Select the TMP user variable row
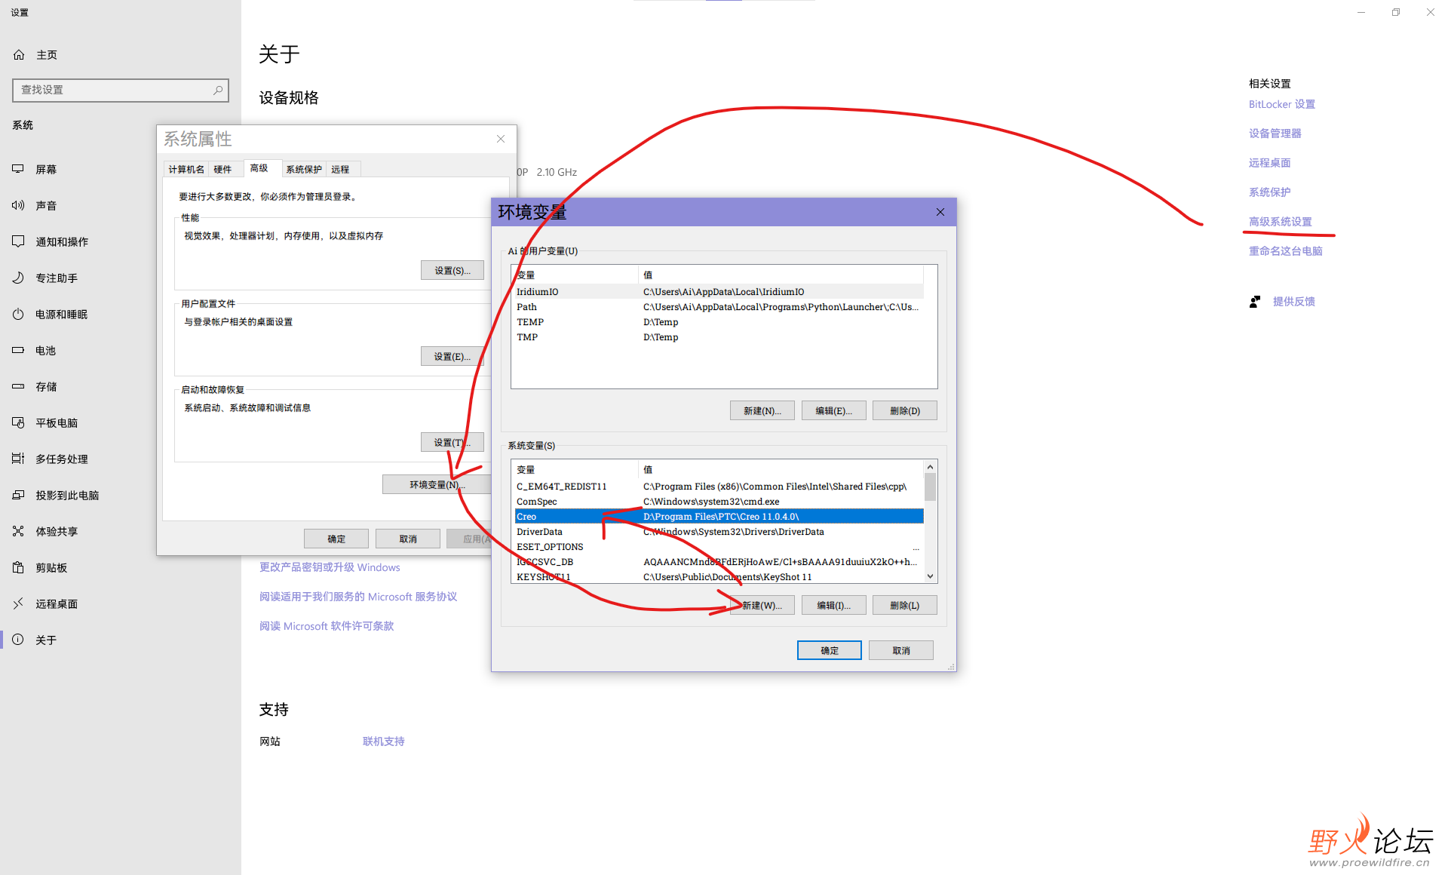The image size is (1448, 875). point(719,336)
